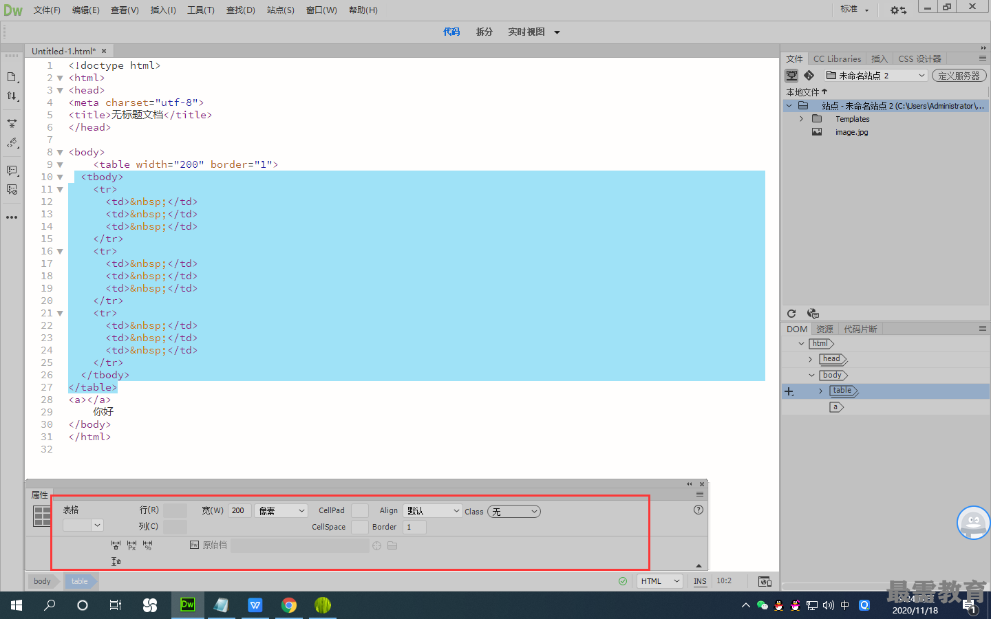This screenshot has width=991, height=619.
Task: Switch to CC Libraries tab
Action: click(837, 59)
